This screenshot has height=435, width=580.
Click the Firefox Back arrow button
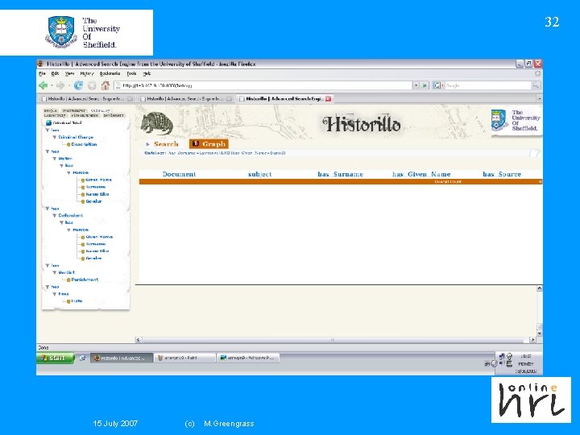coord(43,85)
